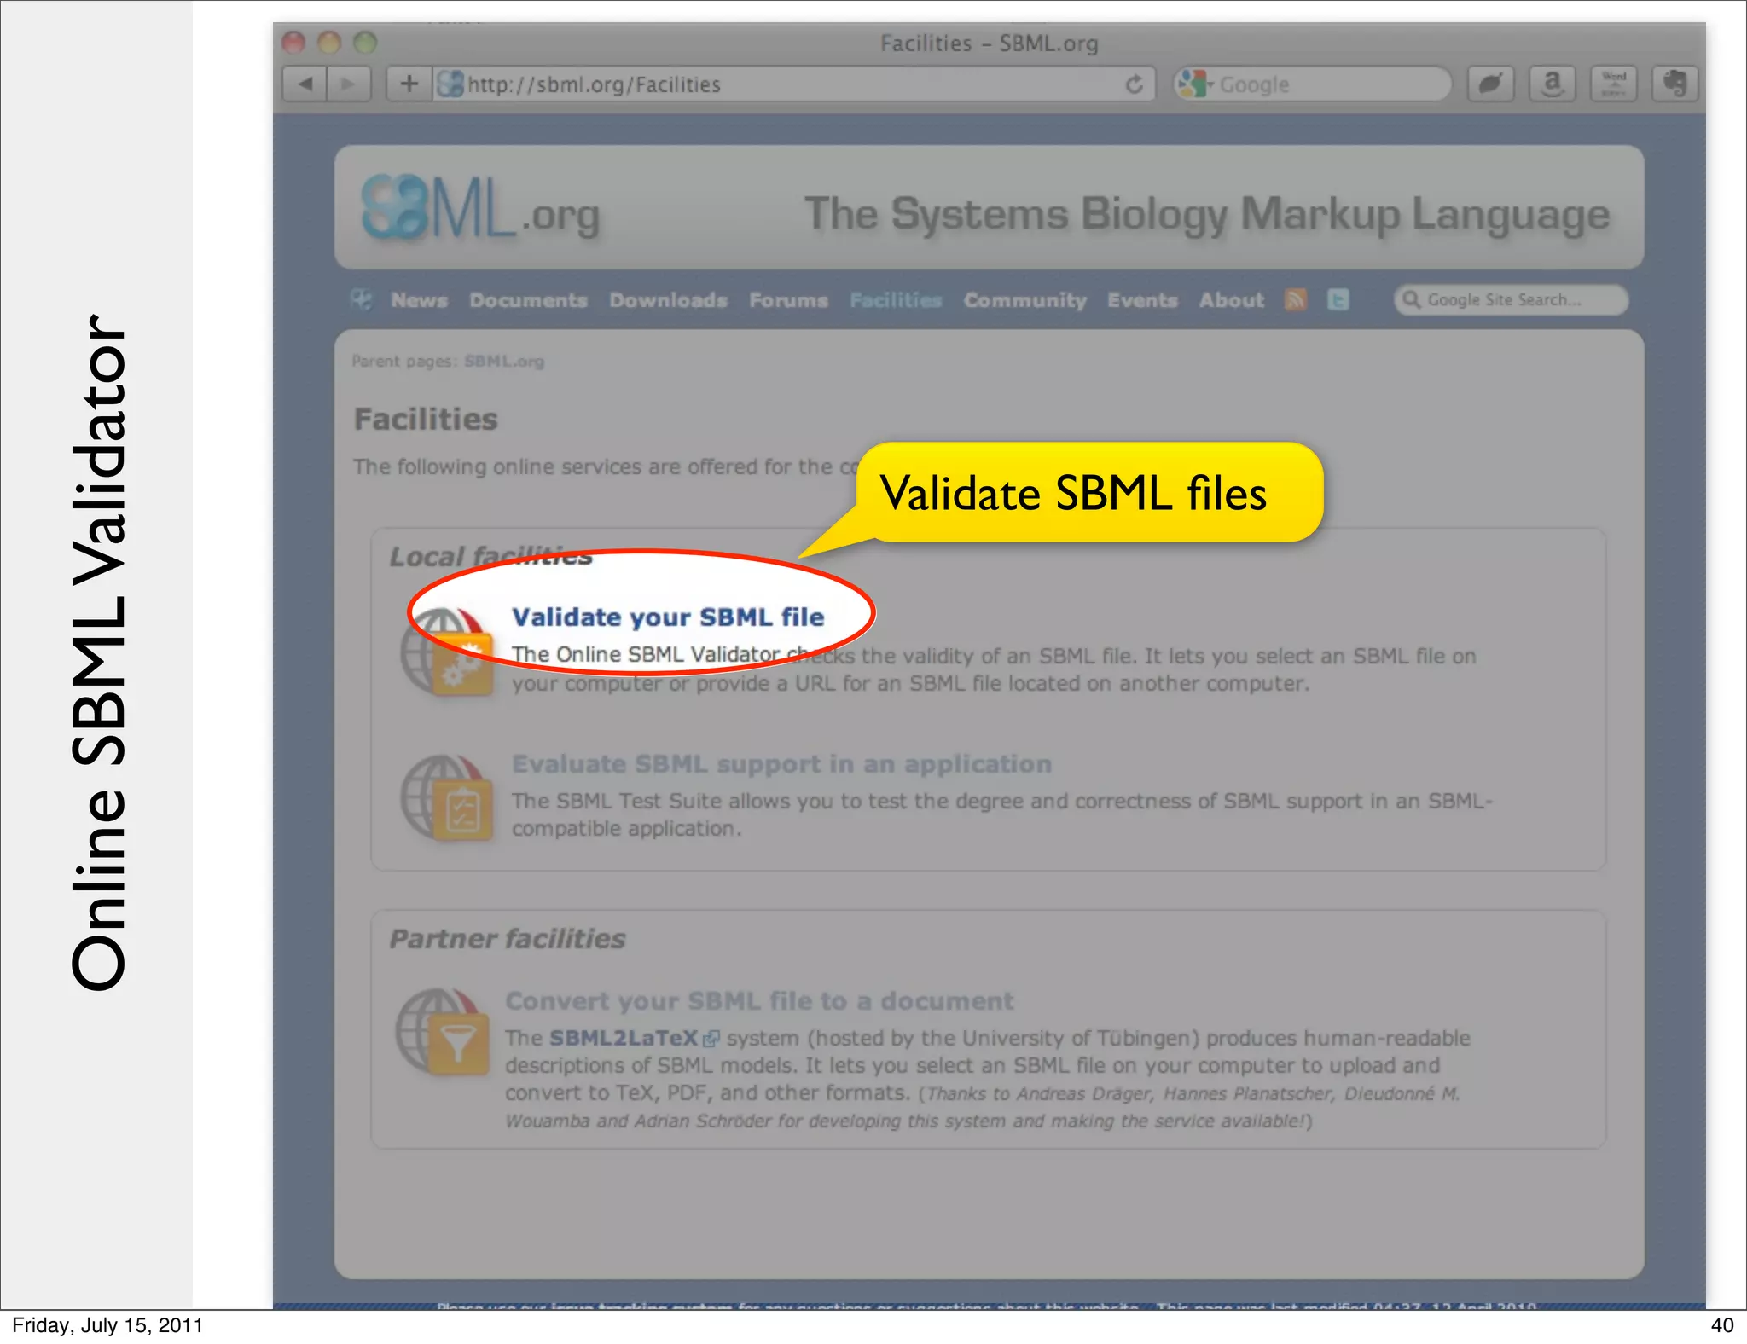This screenshot has width=1747, height=1344.
Task: Open the News menu item
Action: (419, 300)
